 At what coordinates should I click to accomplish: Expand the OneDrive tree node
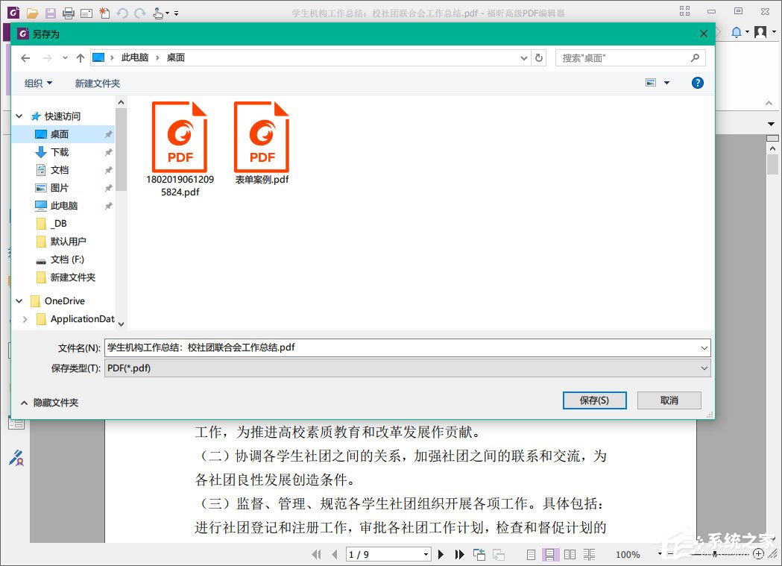[19, 301]
